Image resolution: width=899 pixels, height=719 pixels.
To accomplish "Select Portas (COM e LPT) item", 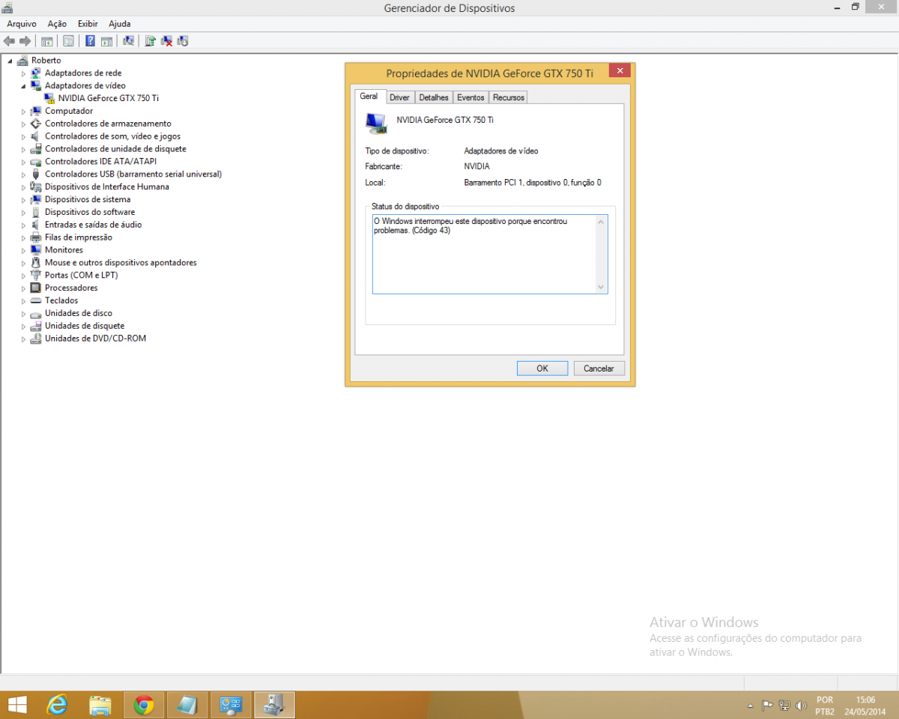I will pos(81,276).
